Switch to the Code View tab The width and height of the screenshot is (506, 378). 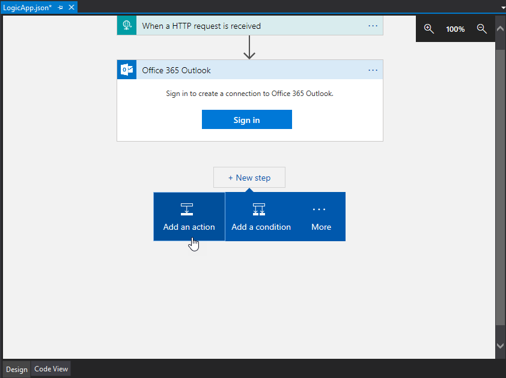pos(51,369)
